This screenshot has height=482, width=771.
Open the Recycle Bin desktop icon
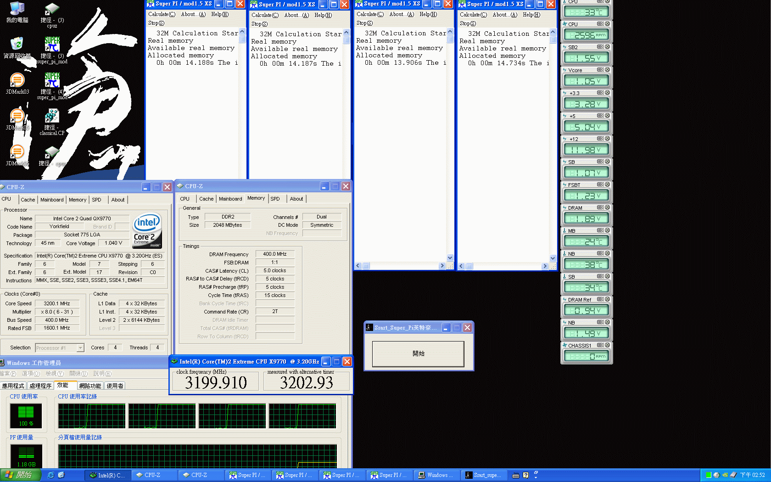[17, 48]
